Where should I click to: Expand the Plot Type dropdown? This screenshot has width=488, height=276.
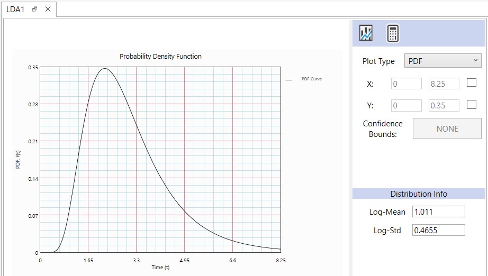click(x=442, y=61)
